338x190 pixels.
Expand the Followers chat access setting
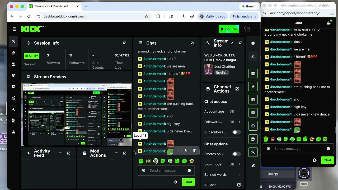click(x=222, y=122)
